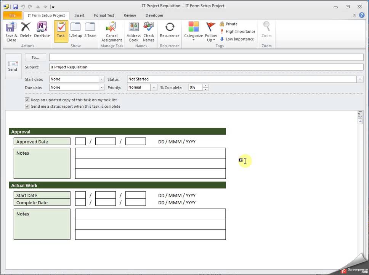Show the 1.Setup page

[75, 29]
